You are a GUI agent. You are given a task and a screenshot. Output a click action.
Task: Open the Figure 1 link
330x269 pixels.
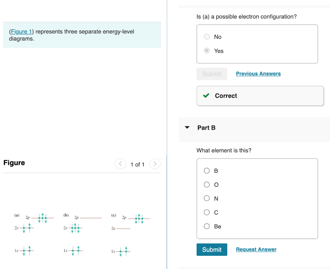(21, 32)
